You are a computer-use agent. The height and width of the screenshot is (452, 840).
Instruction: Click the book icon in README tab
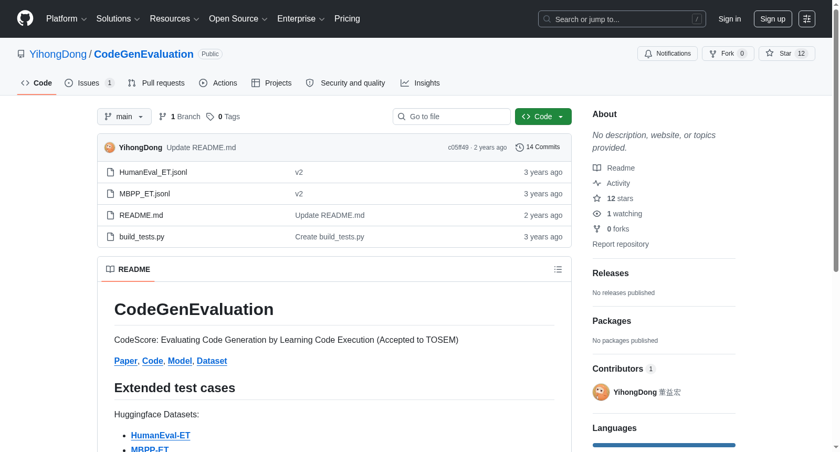(x=110, y=269)
